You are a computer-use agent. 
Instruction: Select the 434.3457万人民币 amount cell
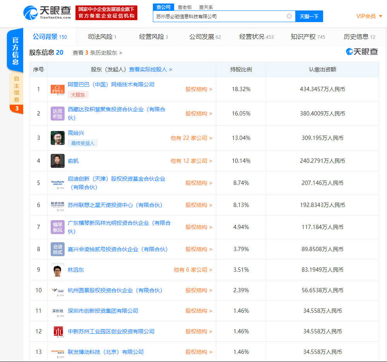click(x=322, y=89)
